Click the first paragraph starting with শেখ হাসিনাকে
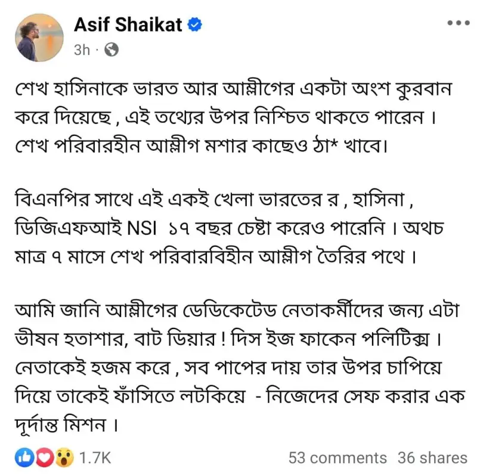This screenshot has height=474, width=477. (x=234, y=117)
